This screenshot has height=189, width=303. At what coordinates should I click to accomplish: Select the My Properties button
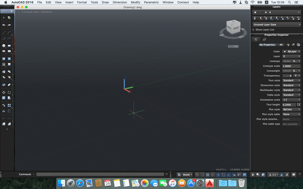point(267,45)
